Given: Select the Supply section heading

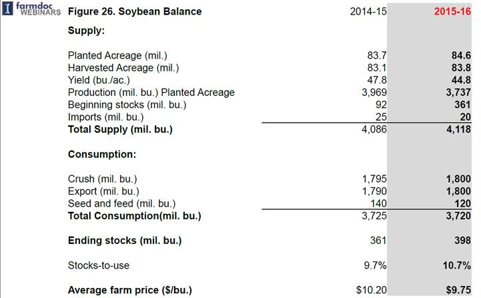Looking at the screenshot, I should [86, 30].
